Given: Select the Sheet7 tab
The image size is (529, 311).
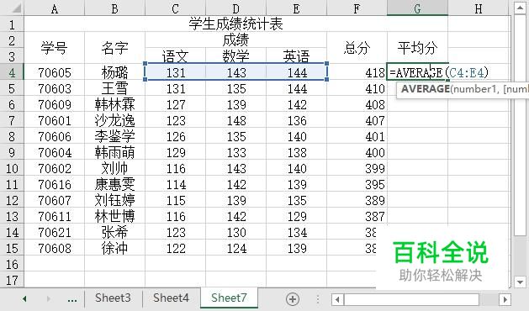Looking at the screenshot, I should click(229, 298).
